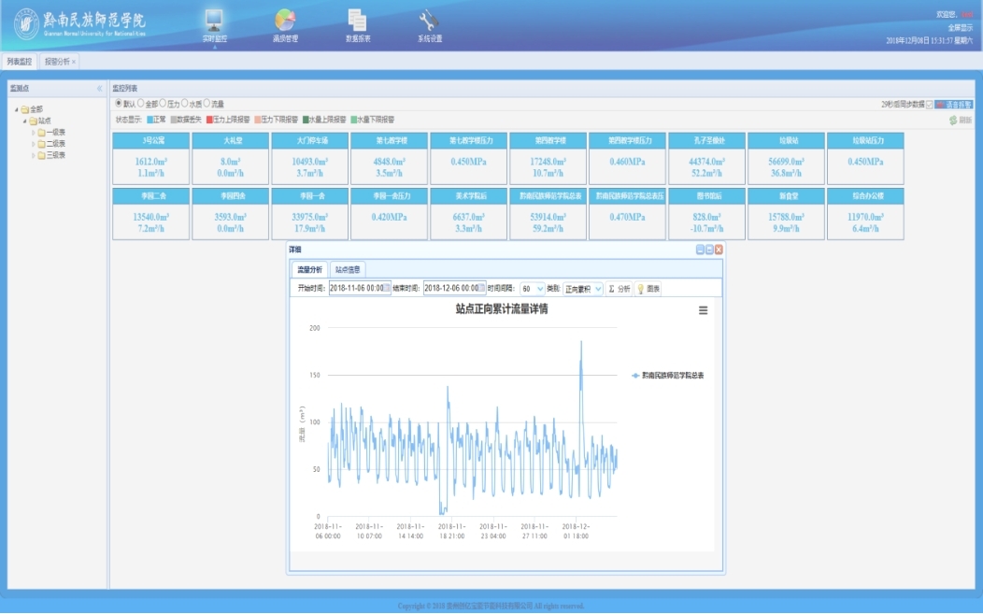Close the 报警分析 tab with its x

tap(73, 62)
